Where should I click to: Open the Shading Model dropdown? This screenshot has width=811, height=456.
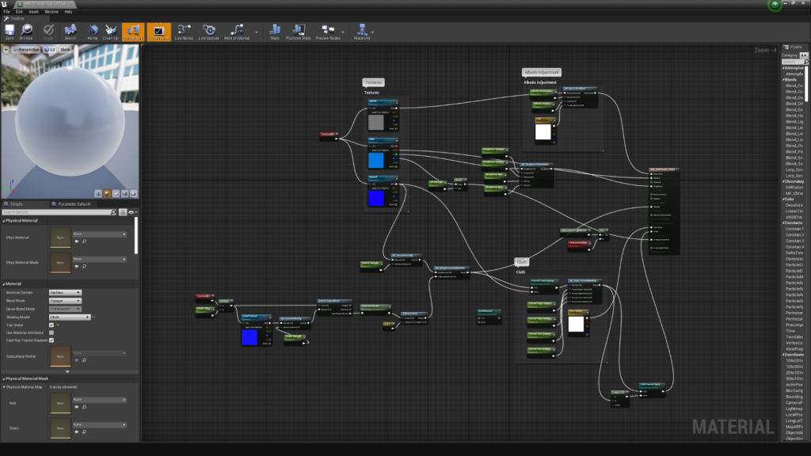(70, 317)
